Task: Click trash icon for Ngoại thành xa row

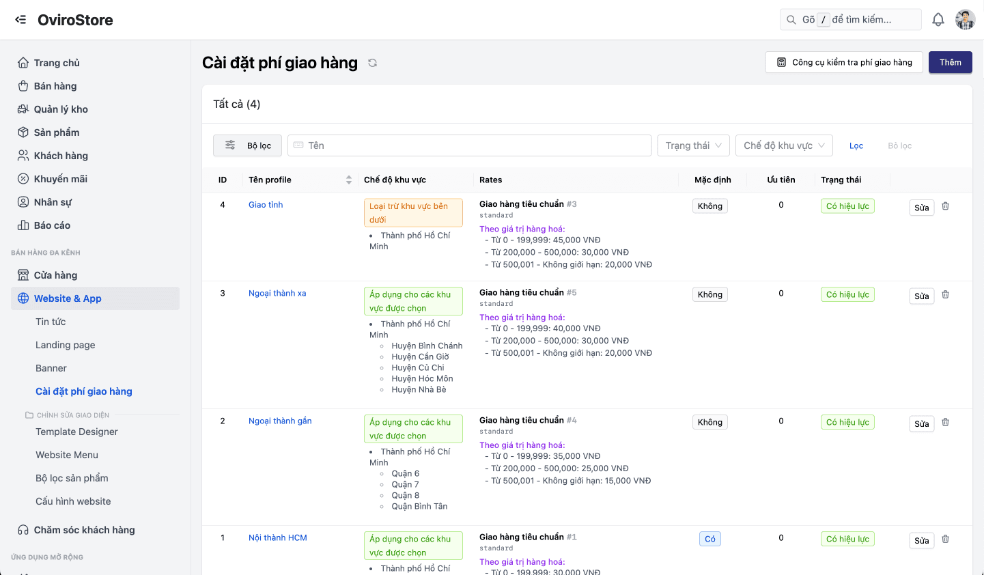Action: (946, 295)
